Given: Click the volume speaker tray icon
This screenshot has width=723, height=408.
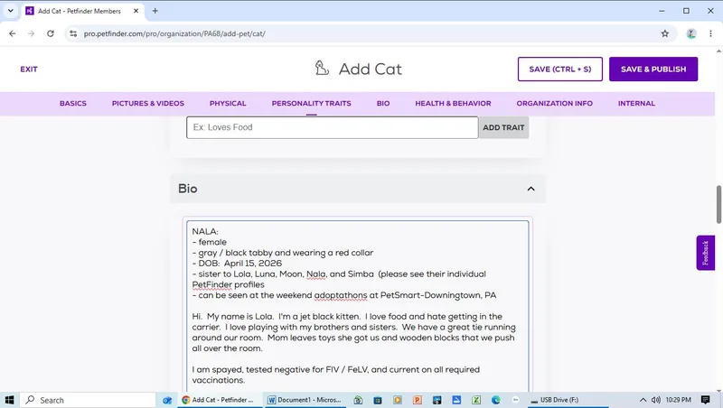Looking at the screenshot, I should (x=656, y=400).
